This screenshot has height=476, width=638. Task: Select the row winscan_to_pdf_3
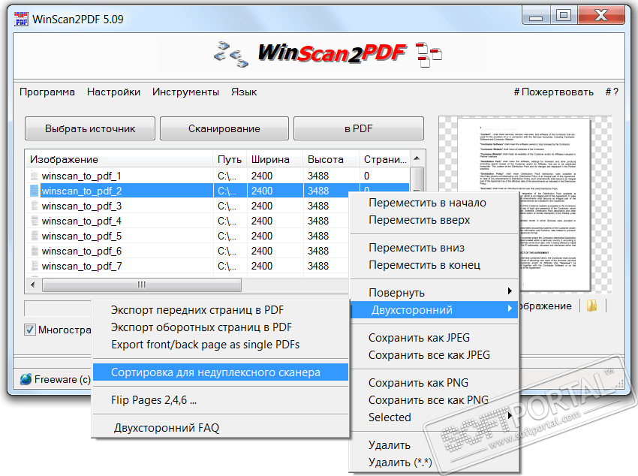point(187,206)
